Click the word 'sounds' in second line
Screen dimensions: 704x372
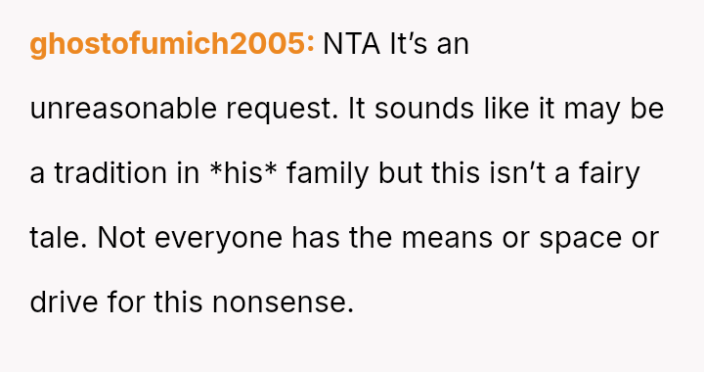click(x=424, y=110)
